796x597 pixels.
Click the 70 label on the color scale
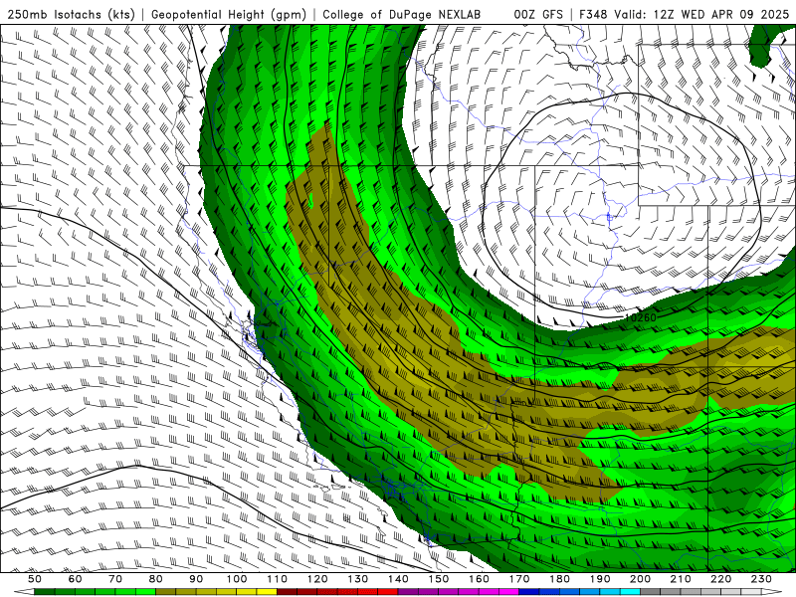click(115, 579)
